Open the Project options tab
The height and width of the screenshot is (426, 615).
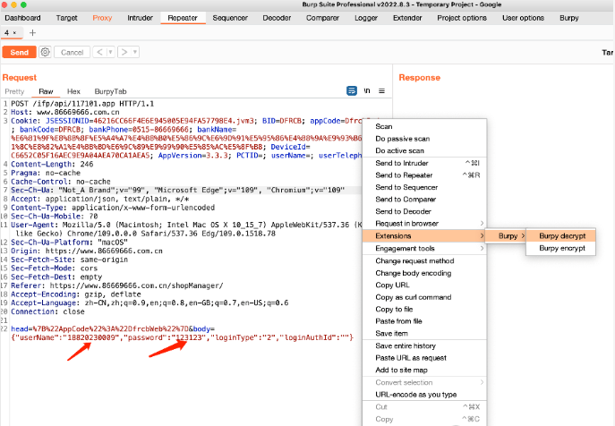[462, 18]
